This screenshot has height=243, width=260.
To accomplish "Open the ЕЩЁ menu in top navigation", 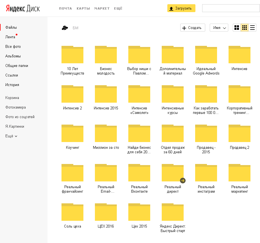I will click(x=118, y=8).
